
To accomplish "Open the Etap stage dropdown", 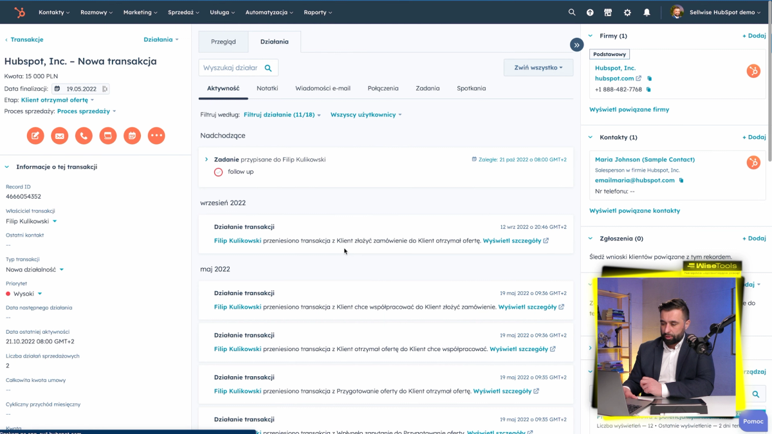I will click(57, 100).
